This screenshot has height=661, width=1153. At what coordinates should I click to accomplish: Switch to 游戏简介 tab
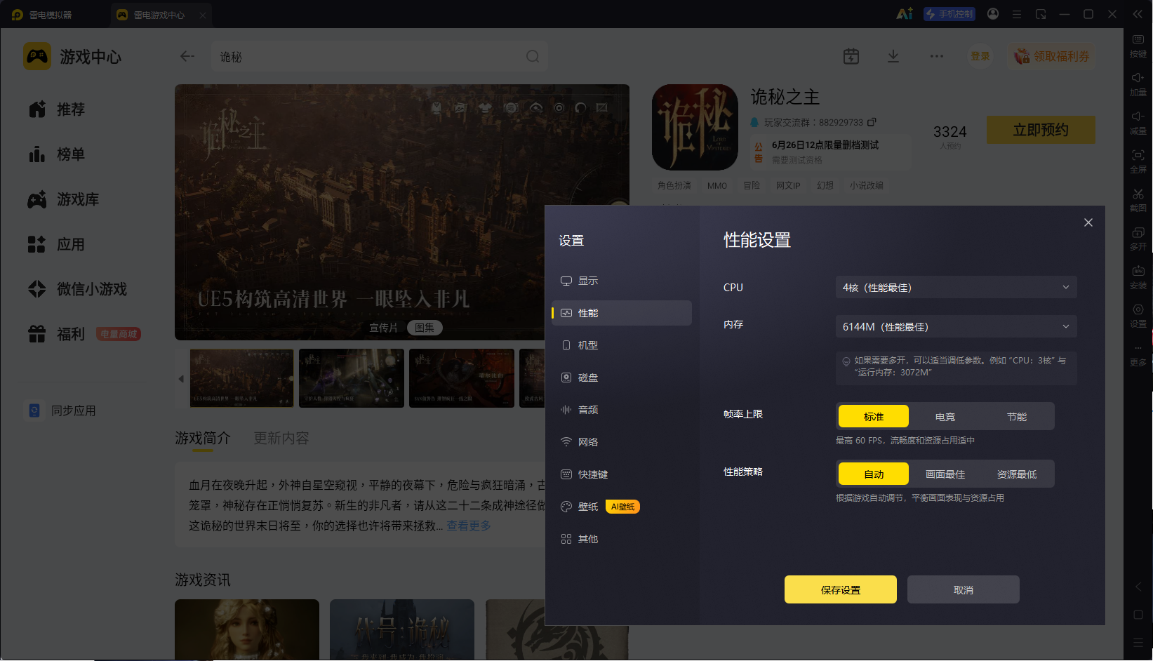click(x=203, y=439)
